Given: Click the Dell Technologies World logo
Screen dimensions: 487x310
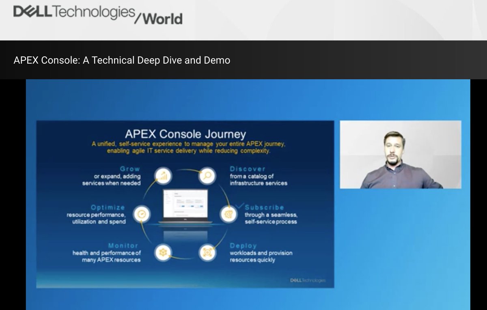Looking at the screenshot, I should tap(98, 14).
